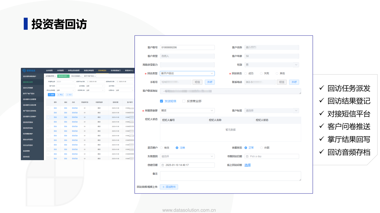The height and width of the screenshot is (213, 380).
Task: Select 其他 for 回访状态
Action: coord(277,74)
